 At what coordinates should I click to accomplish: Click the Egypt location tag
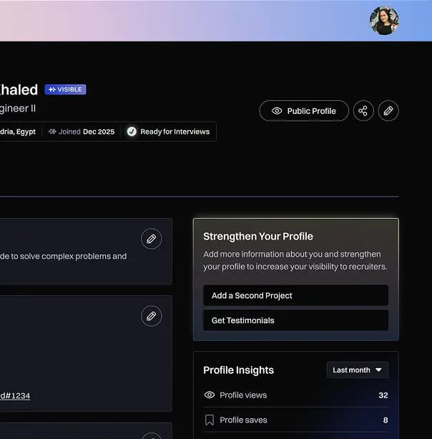point(17,132)
